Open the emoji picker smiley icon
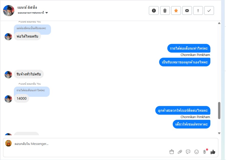 [x=197, y=152]
